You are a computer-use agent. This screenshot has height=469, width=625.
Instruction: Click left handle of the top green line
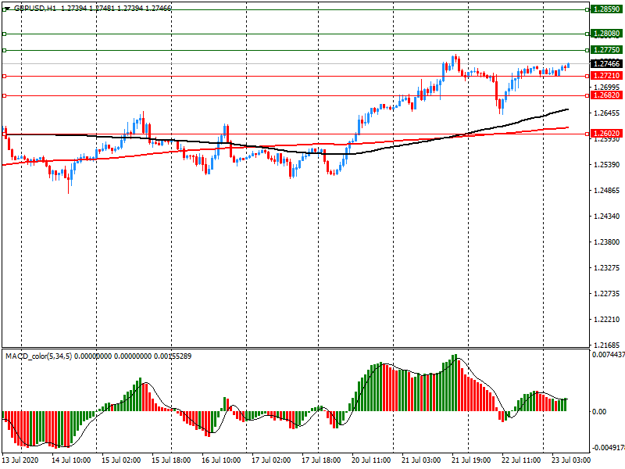tap(4, 9)
